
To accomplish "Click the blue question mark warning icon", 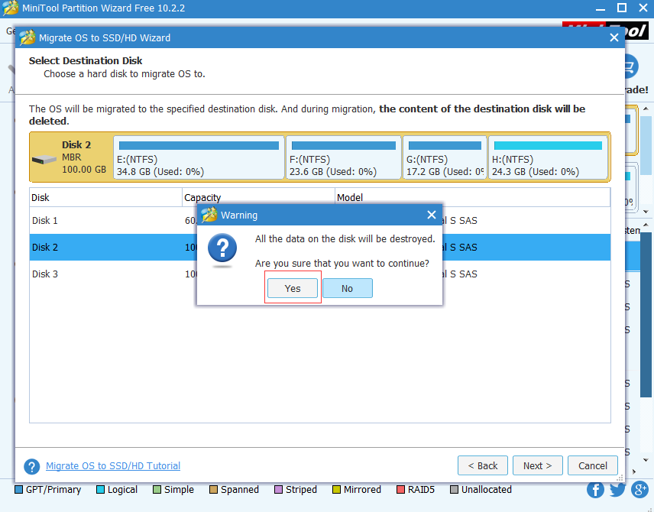I will pyautogui.click(x=222, y=249).
